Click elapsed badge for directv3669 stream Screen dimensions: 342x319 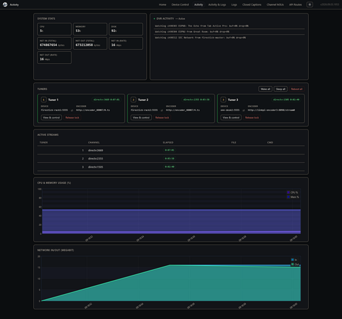pyautogui.click(x=170, y=150)
